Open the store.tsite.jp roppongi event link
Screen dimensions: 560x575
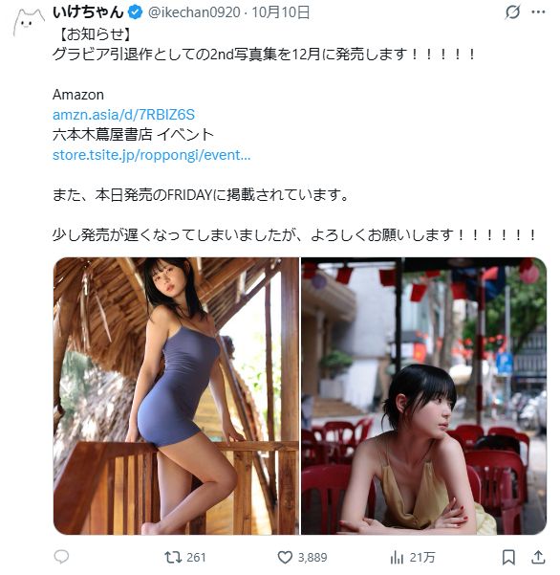tap(152, 155)
